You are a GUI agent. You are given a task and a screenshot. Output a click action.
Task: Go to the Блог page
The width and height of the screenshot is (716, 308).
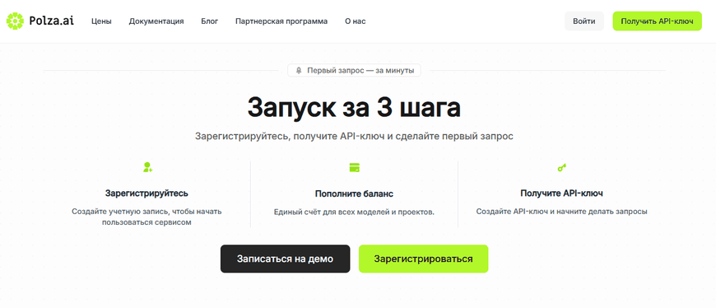point(210,21)
